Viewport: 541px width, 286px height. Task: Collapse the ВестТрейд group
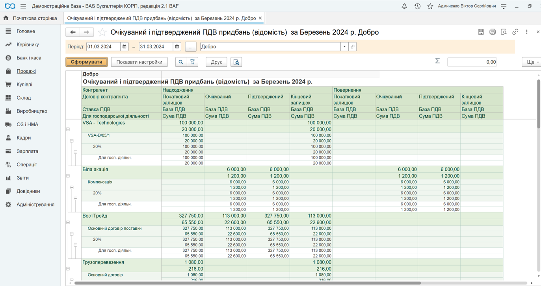pyautogui.click(x=68, y=222)
